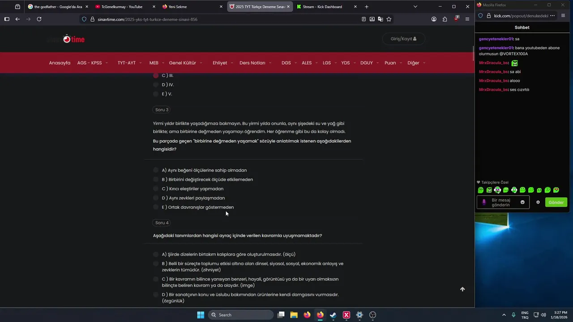This screenshot has height=322, width=573.
Task: Reload the sinavtime page
Action: [39, 19]
